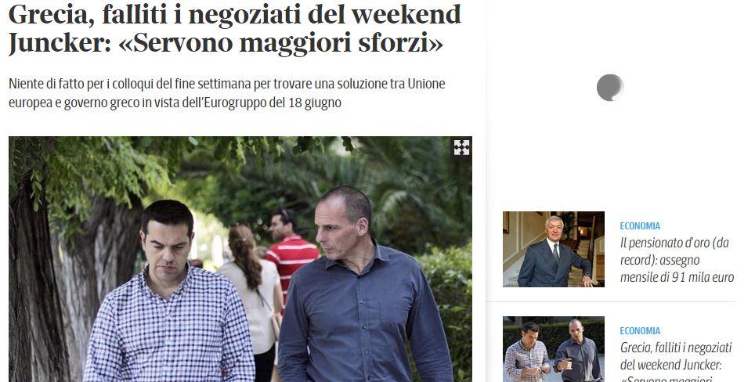Viewport: 755px width, 382px height.
Task: Open the Grecia negoziati sidebar thumbnail
Action: click(x=553, y=349)
